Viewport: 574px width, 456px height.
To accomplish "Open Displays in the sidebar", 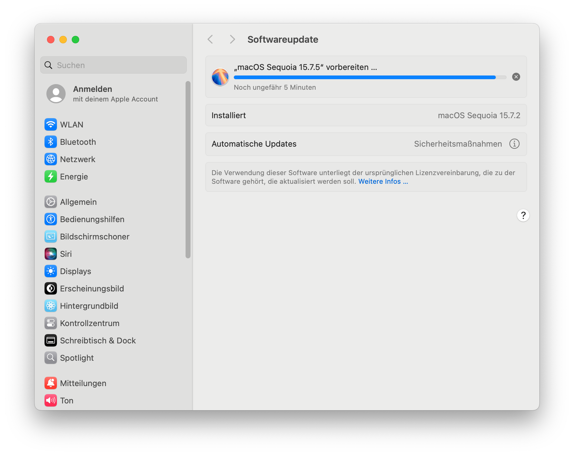I will [x=75, y=271].
